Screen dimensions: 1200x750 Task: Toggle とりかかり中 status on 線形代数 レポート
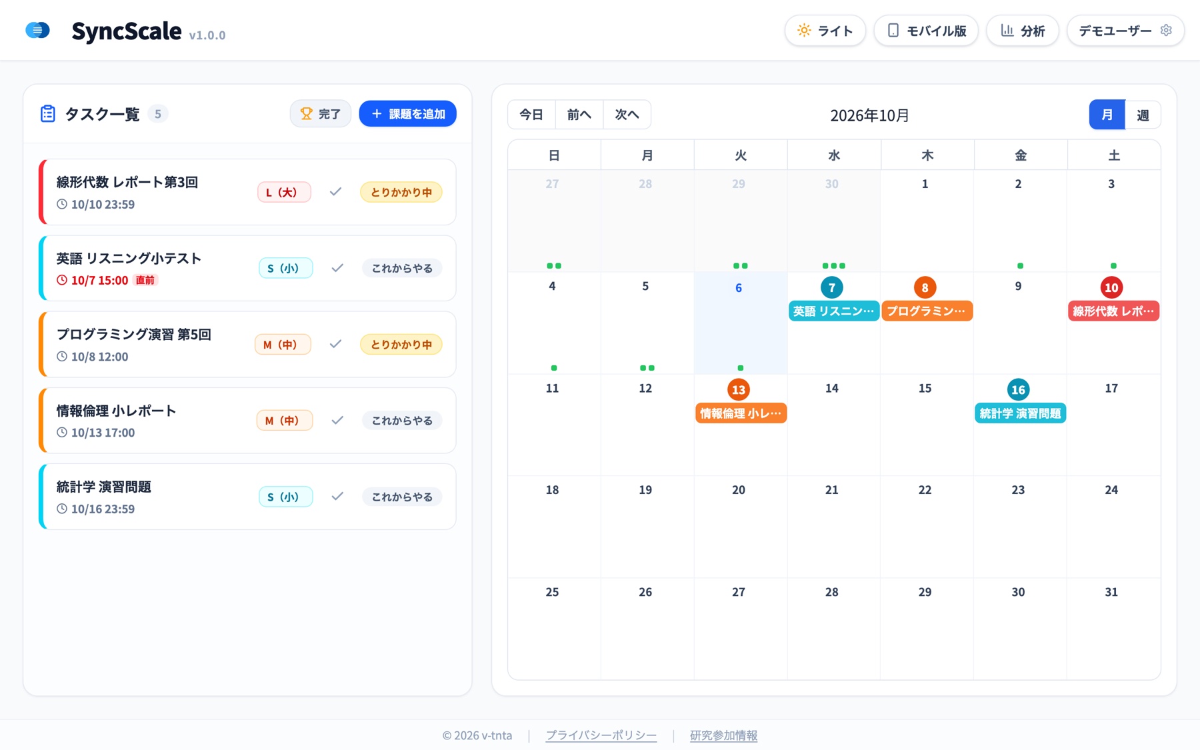tap(401, 192)
